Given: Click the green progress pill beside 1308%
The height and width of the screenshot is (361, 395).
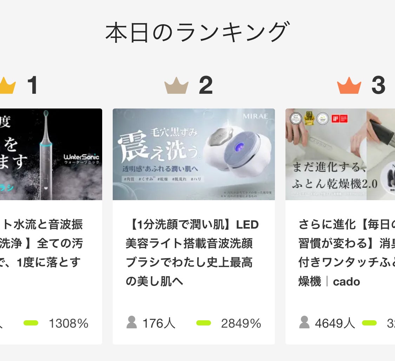Looking at the screenshot, I should click(30, 323).
